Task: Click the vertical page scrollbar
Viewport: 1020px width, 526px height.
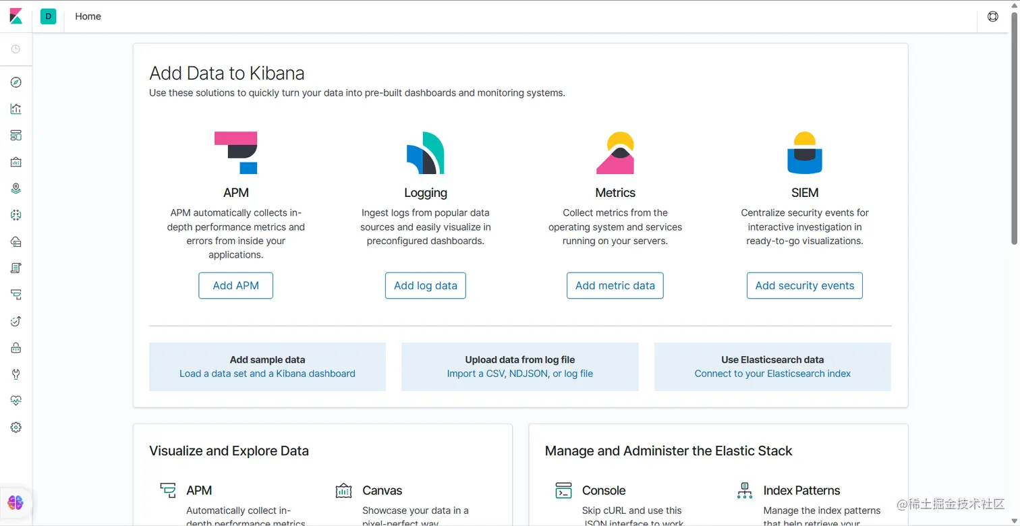Action: (1014, 135)
